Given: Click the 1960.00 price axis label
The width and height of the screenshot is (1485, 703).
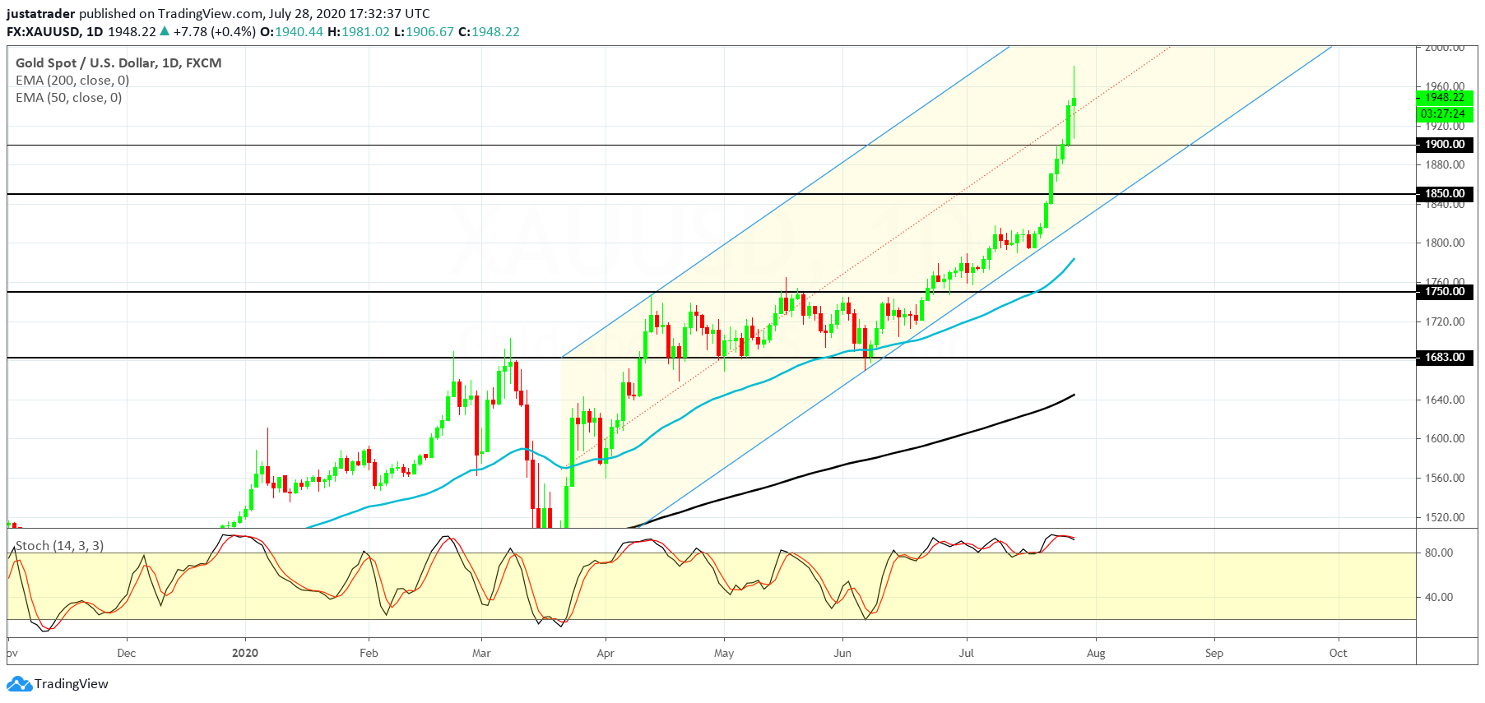Looking at the screenshot, I should tap(1445, 86).
